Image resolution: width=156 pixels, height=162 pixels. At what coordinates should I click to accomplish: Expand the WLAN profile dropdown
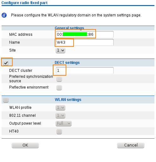60,108
